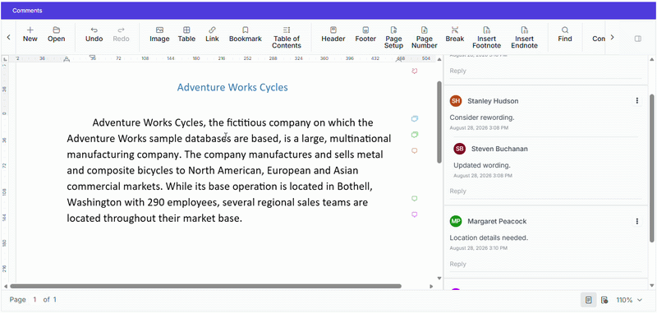Click the green stacked comment marker

(415, 135)
